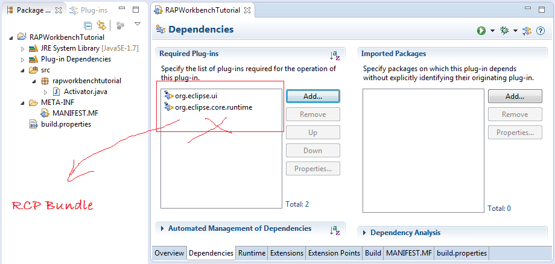Click the disabled filter icon in Package Explorer
Screen dimensions: 555x264
[x=120, y=25]
